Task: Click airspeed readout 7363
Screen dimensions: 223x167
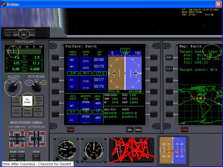Action: pos(86,112)
